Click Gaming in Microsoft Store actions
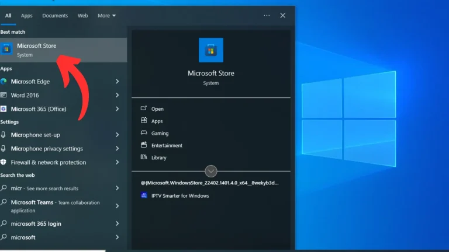 [x=160, y=134]
